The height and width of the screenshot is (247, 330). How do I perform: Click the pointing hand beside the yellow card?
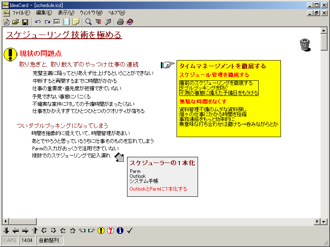pos(168,65)
